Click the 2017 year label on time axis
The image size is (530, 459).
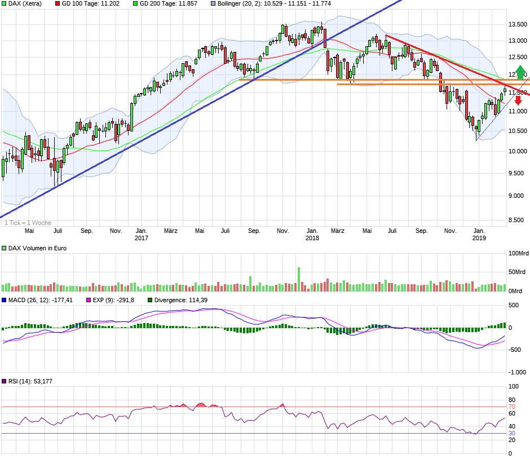pyautogui.click(x=142, y=238)
